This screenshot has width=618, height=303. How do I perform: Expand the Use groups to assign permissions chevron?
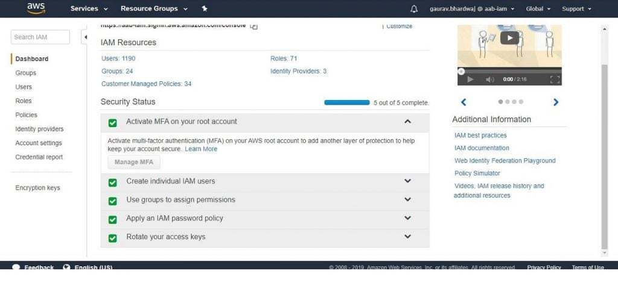(x=407, y=199)
